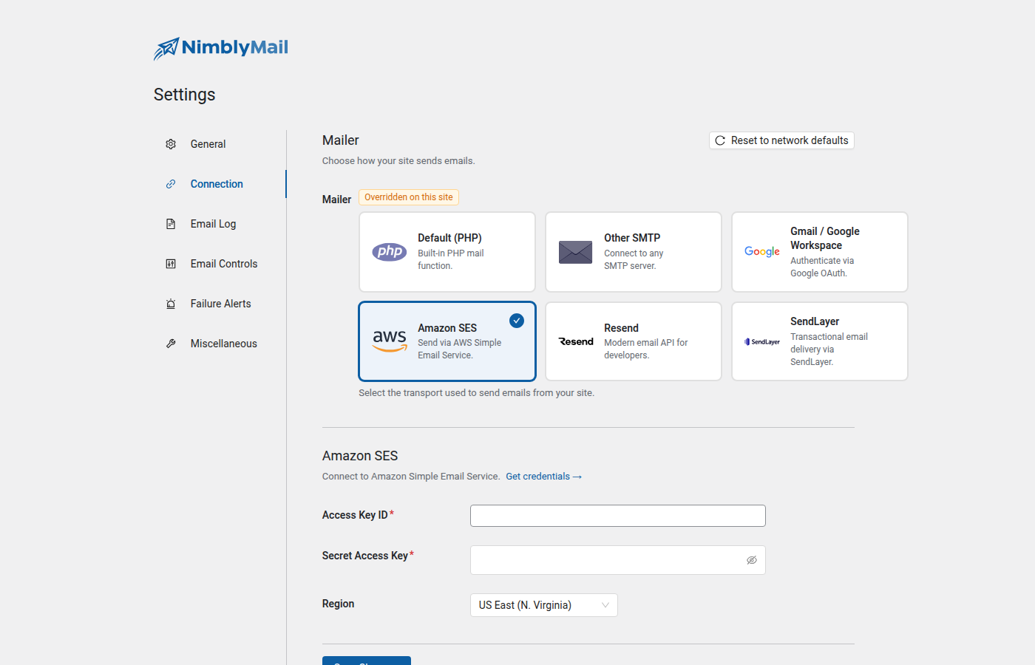Click the "Secret Access Key" label
The width and height of the screenshot is (1035, 665).
(x=365, y=556)
